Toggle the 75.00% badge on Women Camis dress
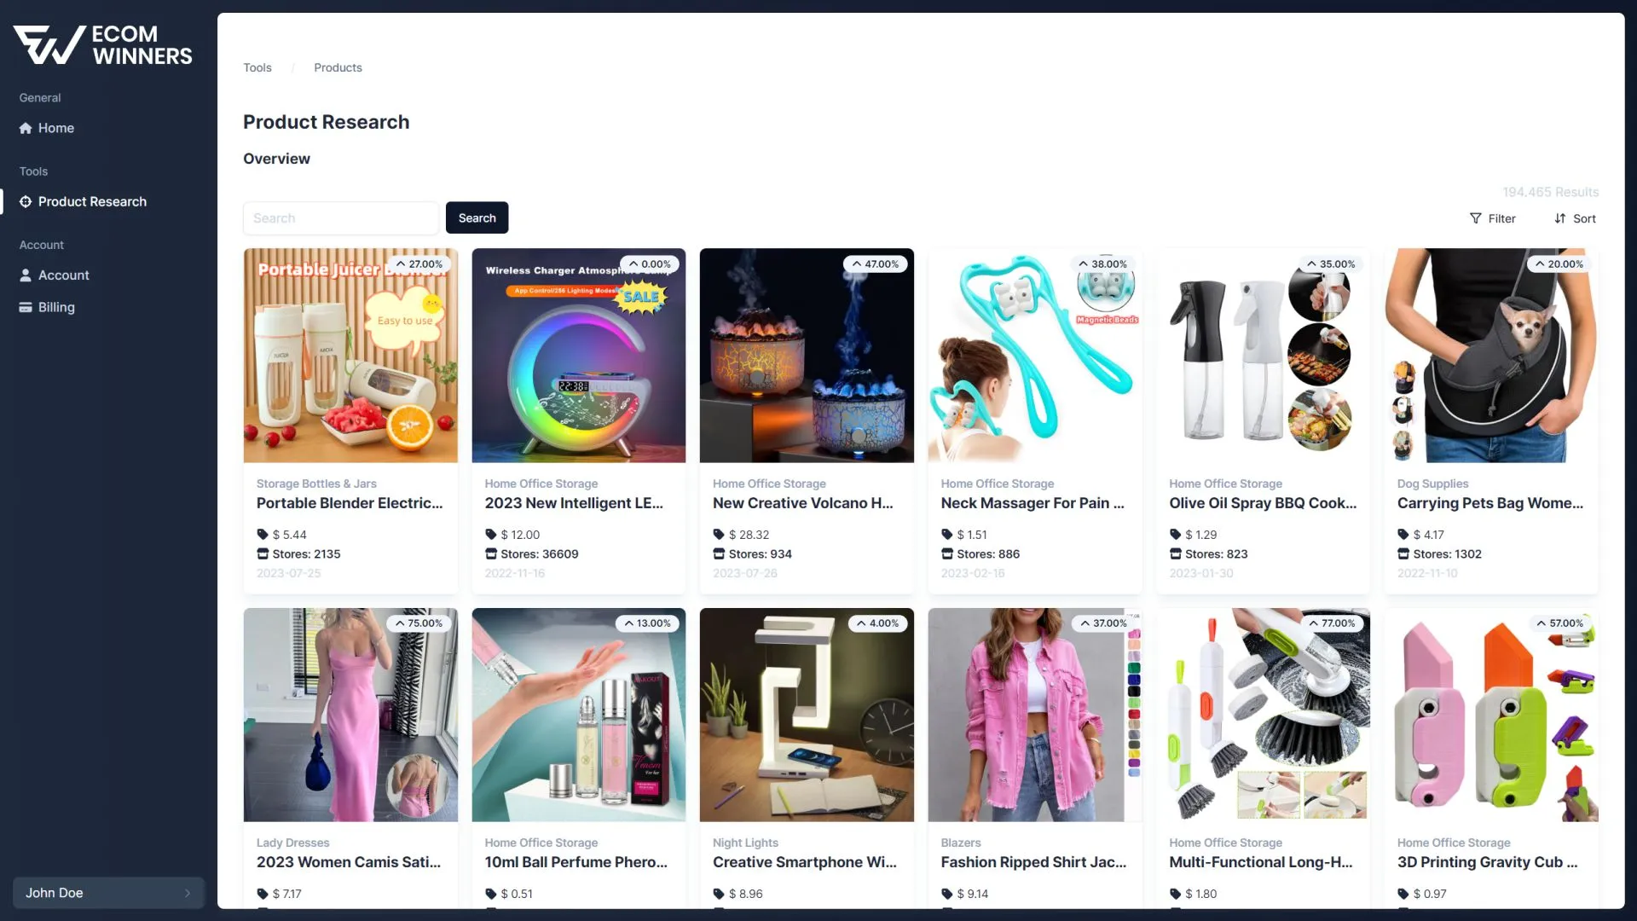1637x921 pixels. [x=417, y=623]
